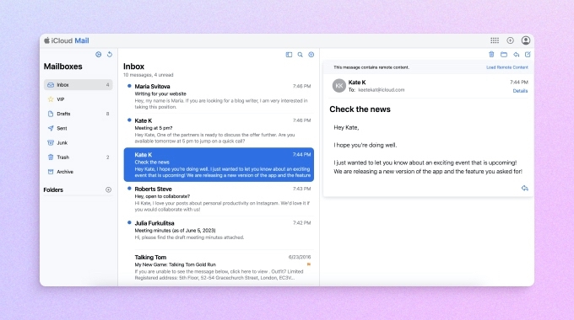Click the KK sender avatar
Image resolution: width=574 pixels, height=320 pixels.
(x=339, y=86)
